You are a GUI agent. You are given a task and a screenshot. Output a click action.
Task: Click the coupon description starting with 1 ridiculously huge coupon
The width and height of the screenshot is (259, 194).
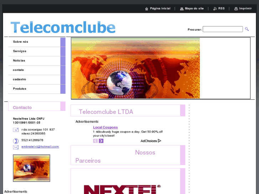coord(128,134)
